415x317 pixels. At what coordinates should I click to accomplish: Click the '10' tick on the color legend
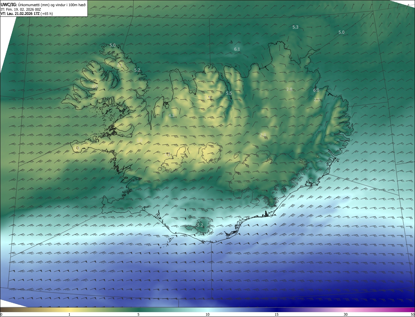(x=207, y=314)
